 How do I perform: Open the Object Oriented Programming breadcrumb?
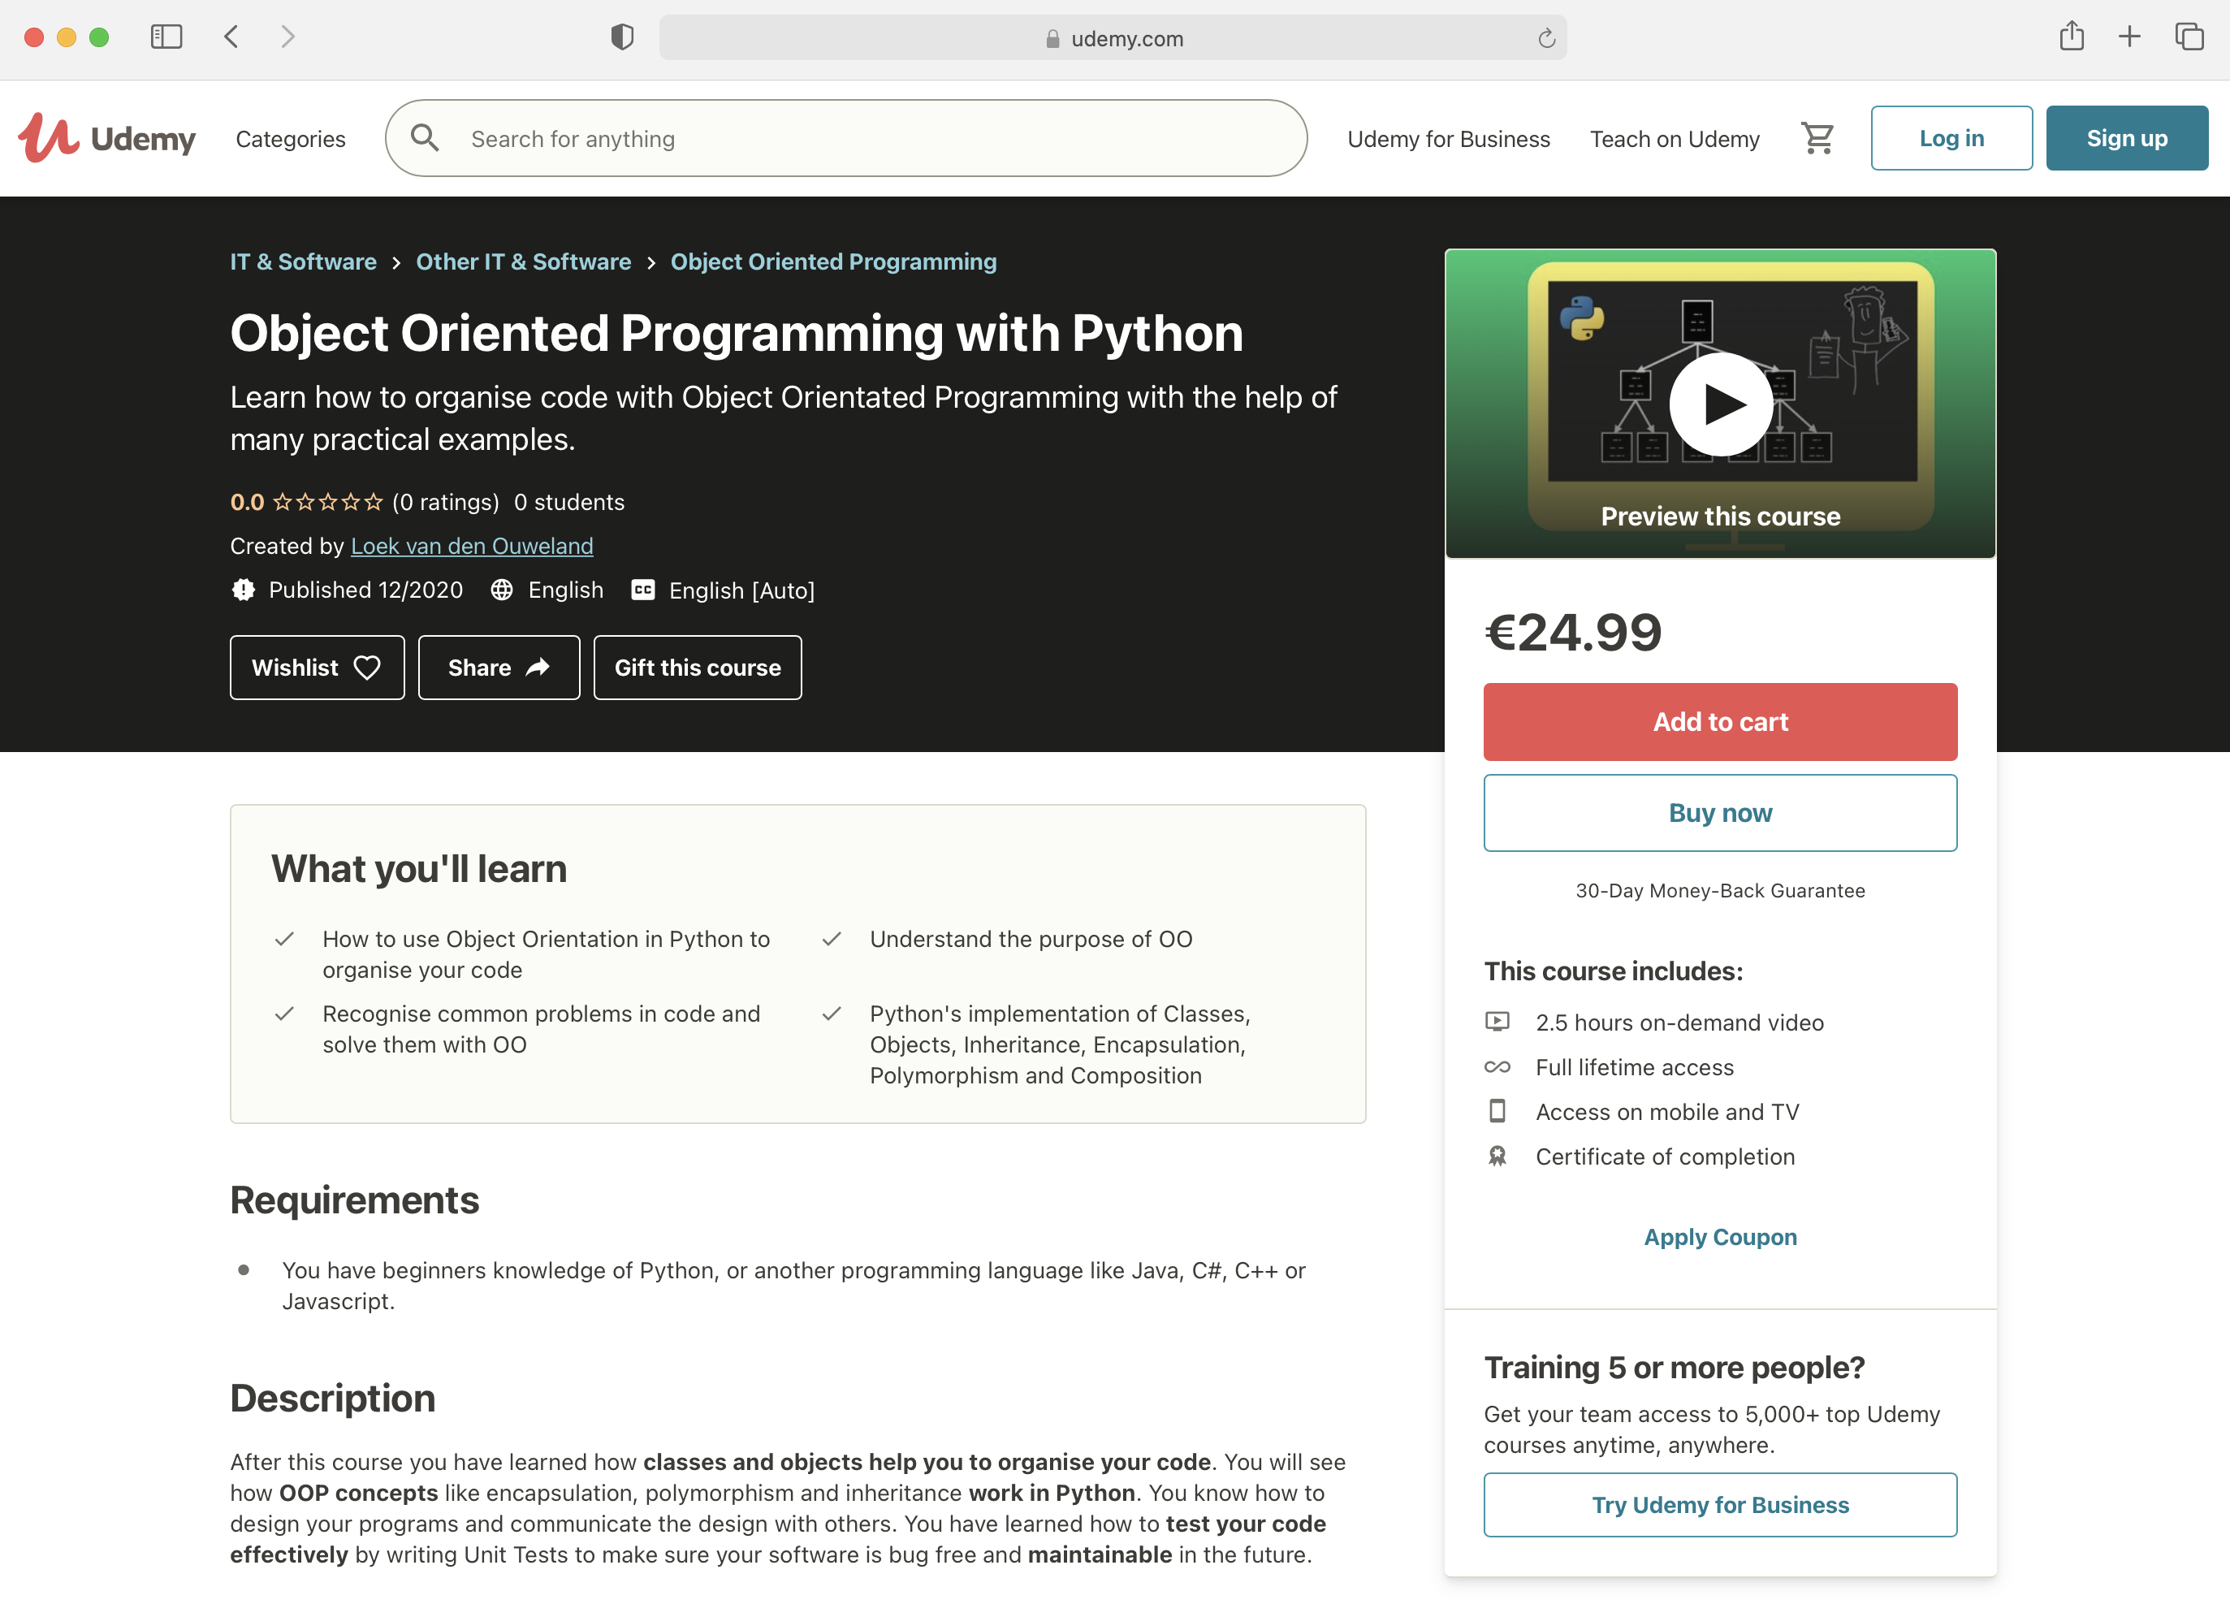(x=833, y=262)
